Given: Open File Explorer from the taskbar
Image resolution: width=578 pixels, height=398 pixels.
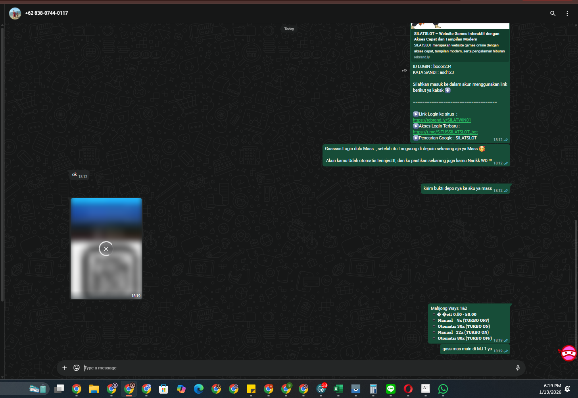Looking at the screenshot, I should click(94, 389).
